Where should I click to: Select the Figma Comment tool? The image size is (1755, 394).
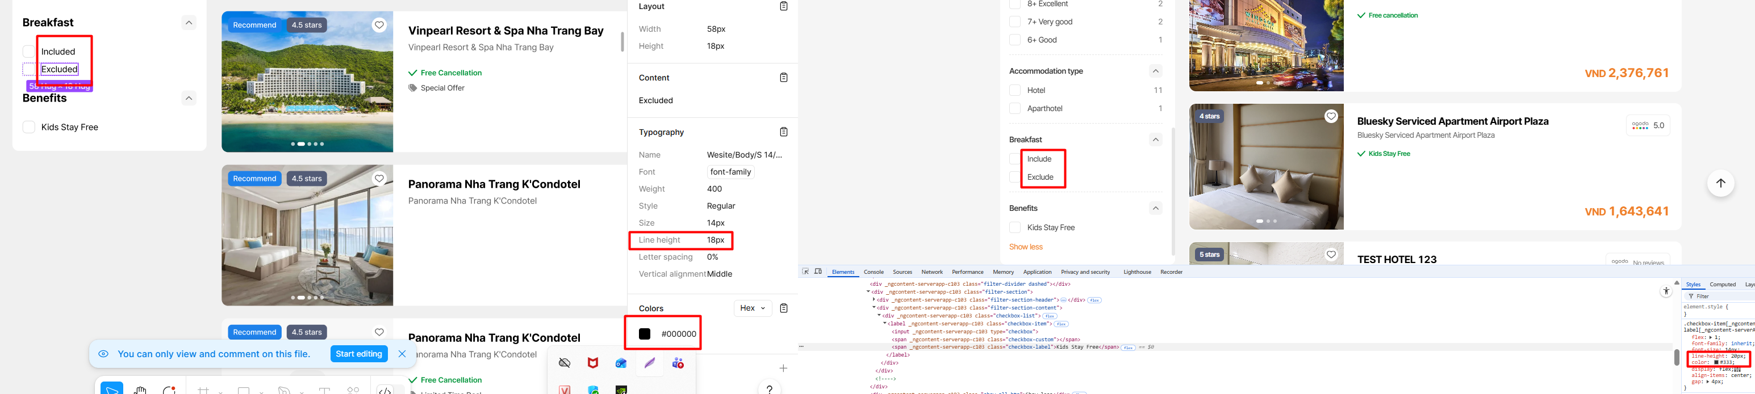pos(169,389)
